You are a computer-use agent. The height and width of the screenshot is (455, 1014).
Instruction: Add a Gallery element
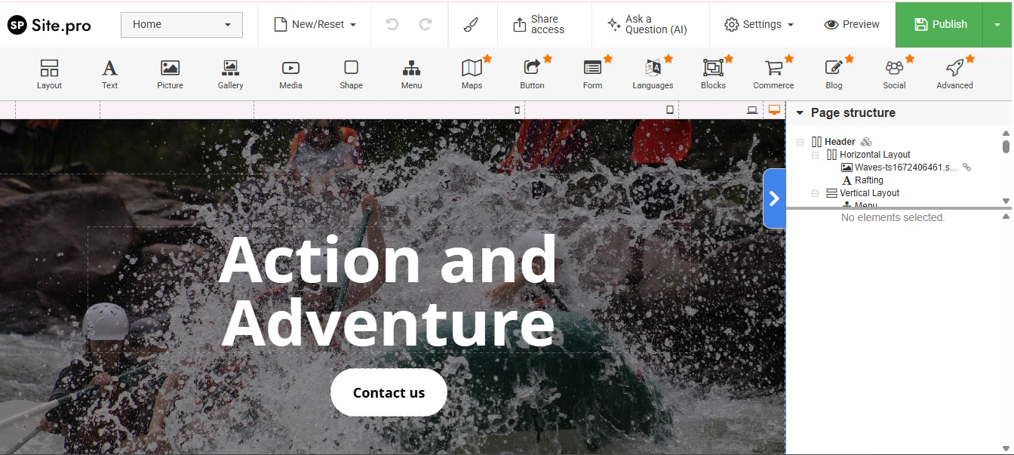230,74
